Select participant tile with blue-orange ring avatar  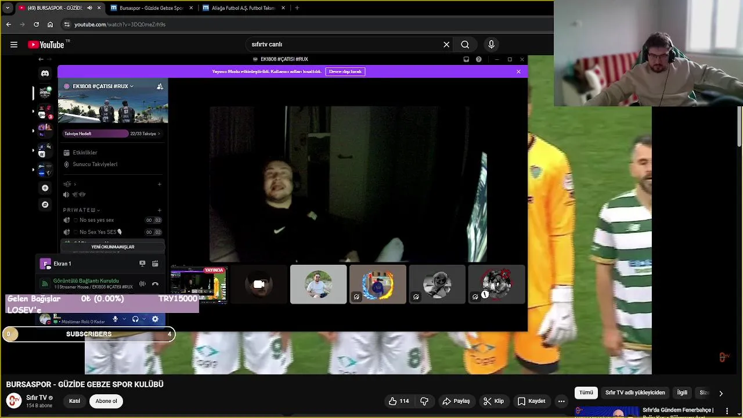(378, 284)
